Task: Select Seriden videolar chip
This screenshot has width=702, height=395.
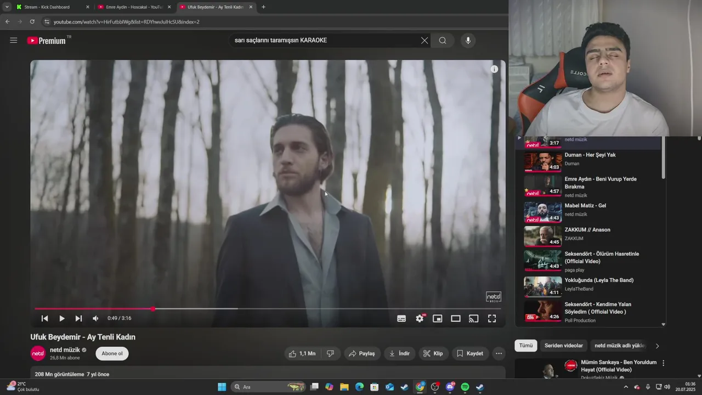Action: [x=564, y=346]
